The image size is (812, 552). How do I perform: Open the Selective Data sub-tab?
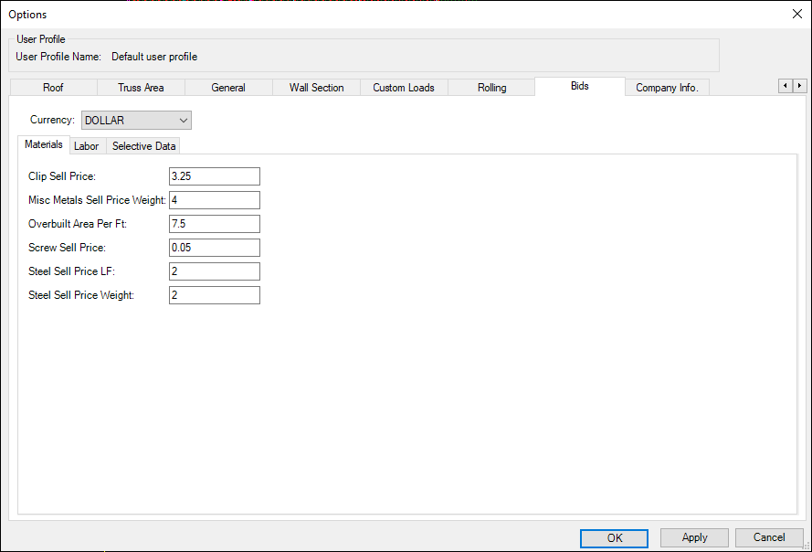point(144,146)
